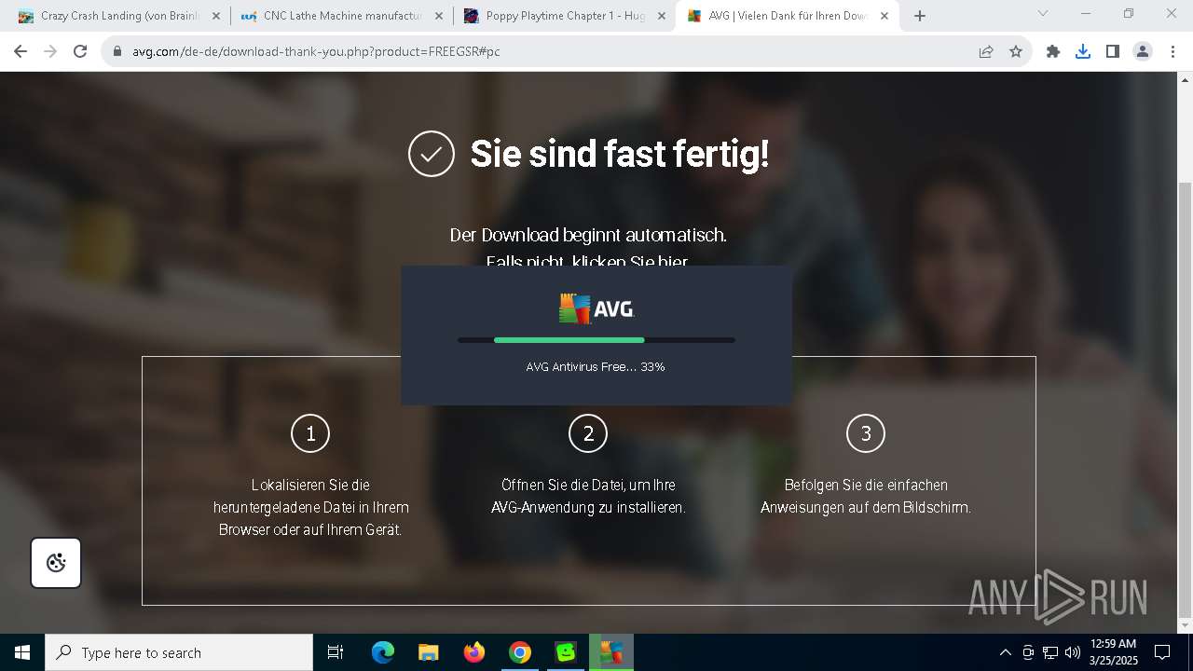The image size is (1193, 671).
Task: Click the taskbar search box
Action: coord(179,652)
